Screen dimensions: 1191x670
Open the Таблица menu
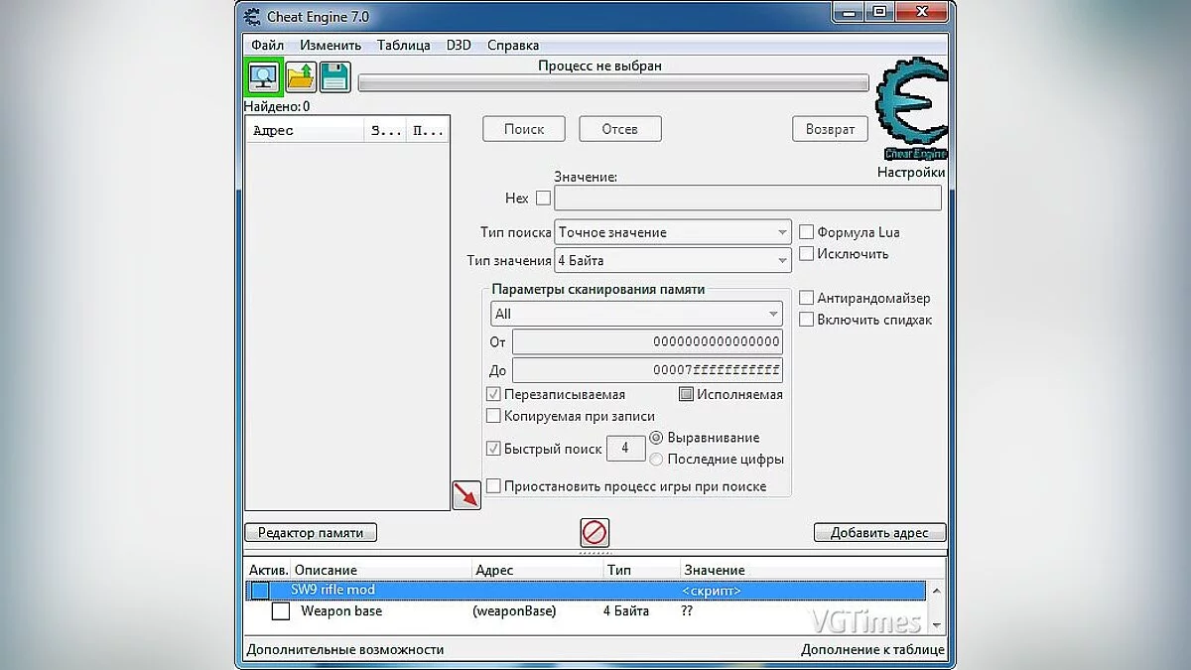pos(403,45)
